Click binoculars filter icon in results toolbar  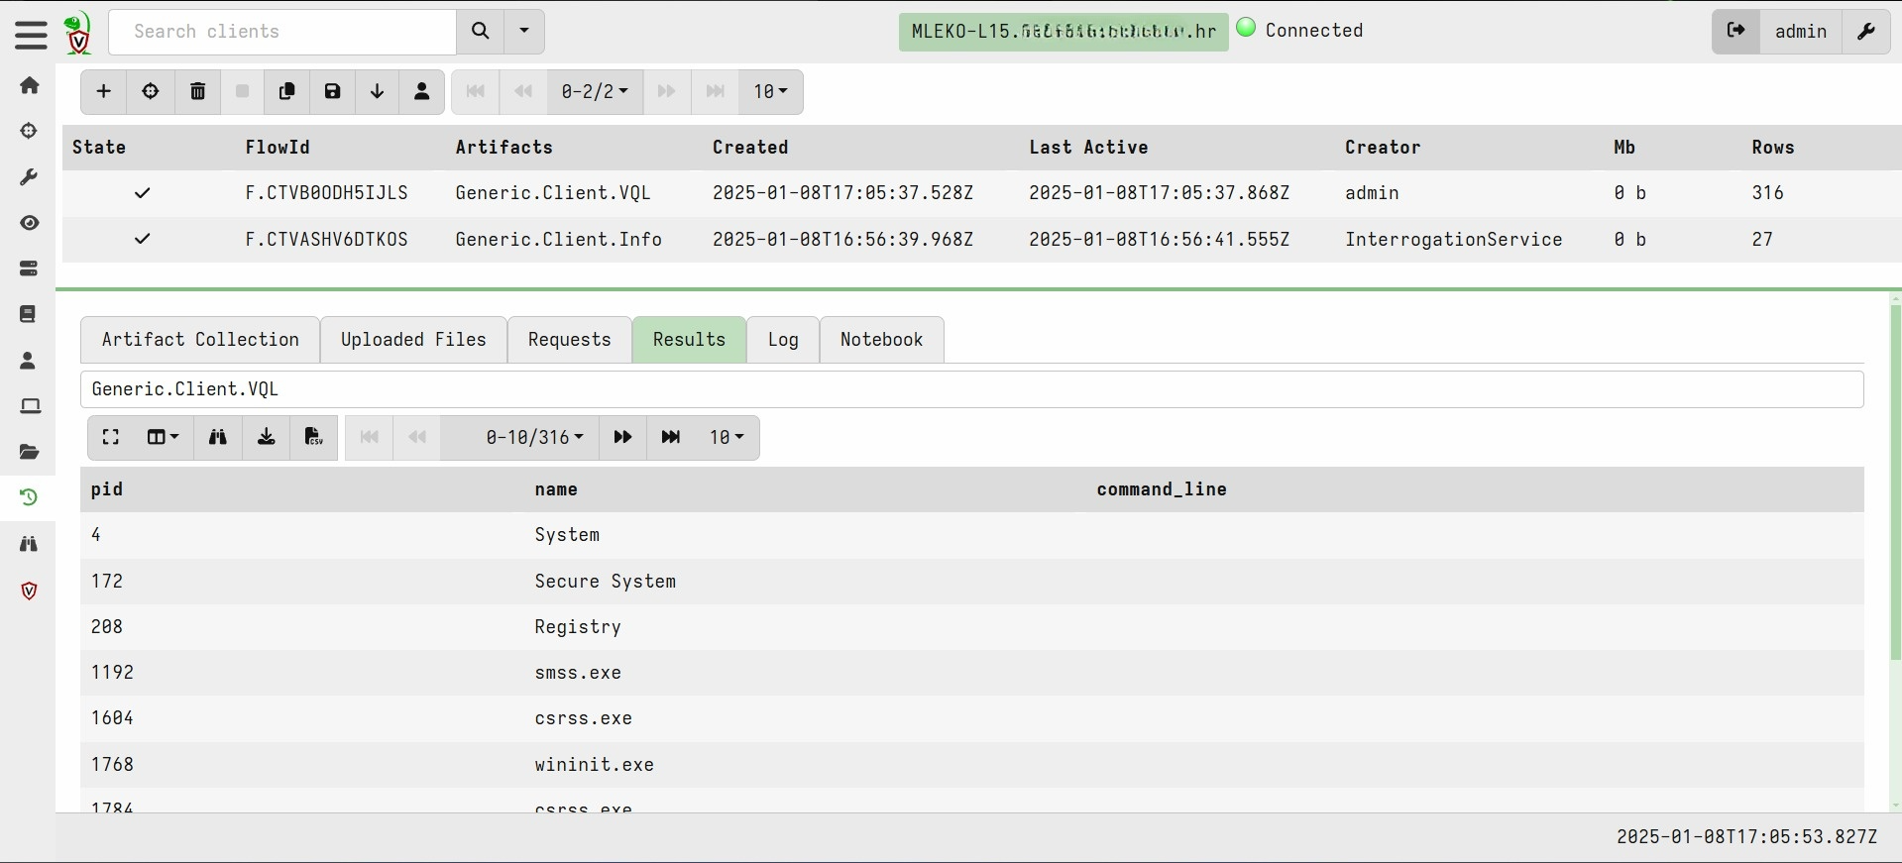(x=217, y=438)
